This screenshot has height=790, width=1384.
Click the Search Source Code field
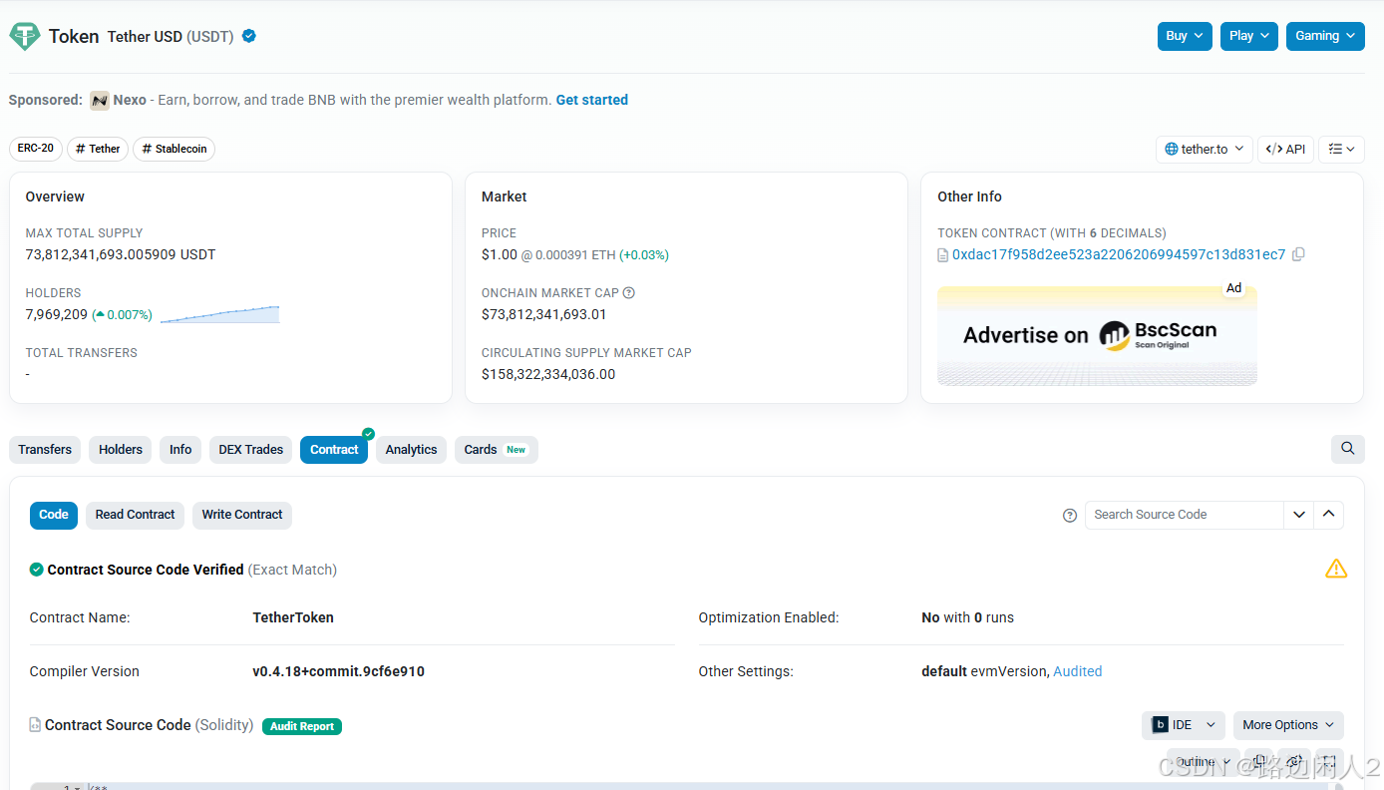[x=1184, y=515]
